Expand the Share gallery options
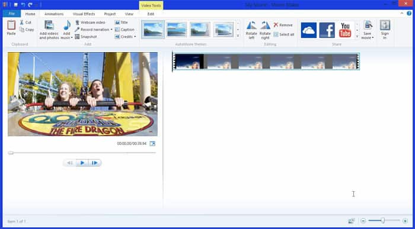 click(357, 36)
